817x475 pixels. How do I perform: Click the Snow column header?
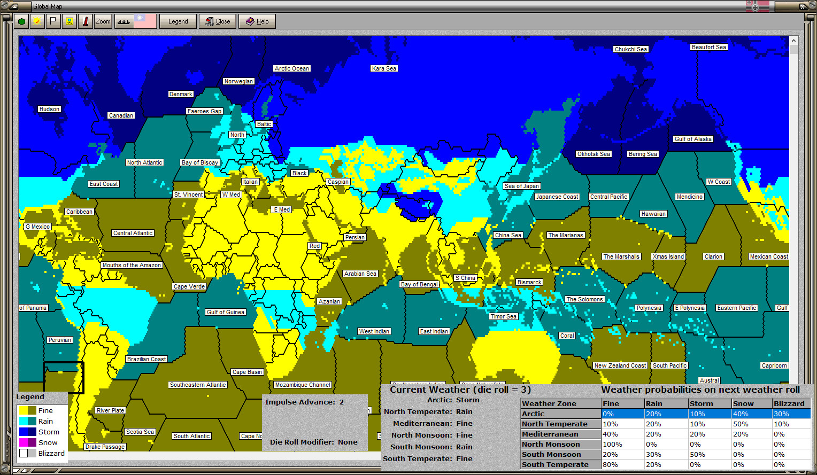coord(752,404)
